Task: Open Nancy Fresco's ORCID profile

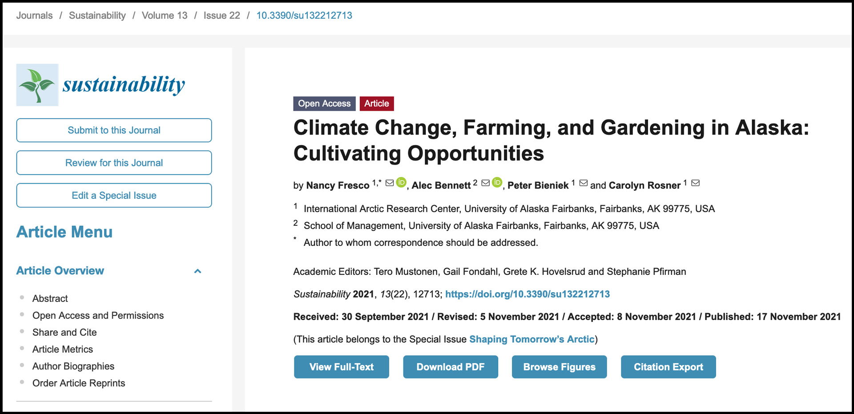Action: [x=401, y=182]
